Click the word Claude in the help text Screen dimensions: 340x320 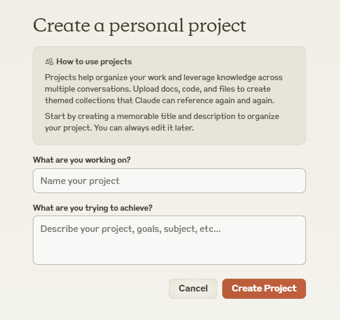click(x=148, y=100)
